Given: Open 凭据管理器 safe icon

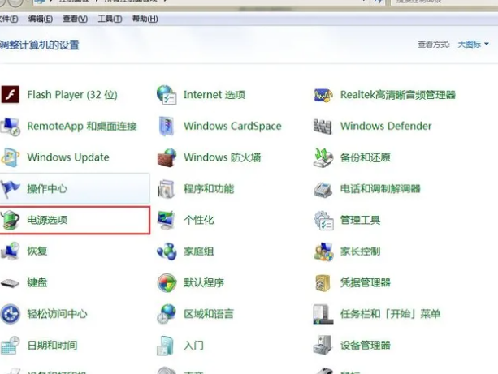Looking at the screenshot, I should tap(323, 282).
